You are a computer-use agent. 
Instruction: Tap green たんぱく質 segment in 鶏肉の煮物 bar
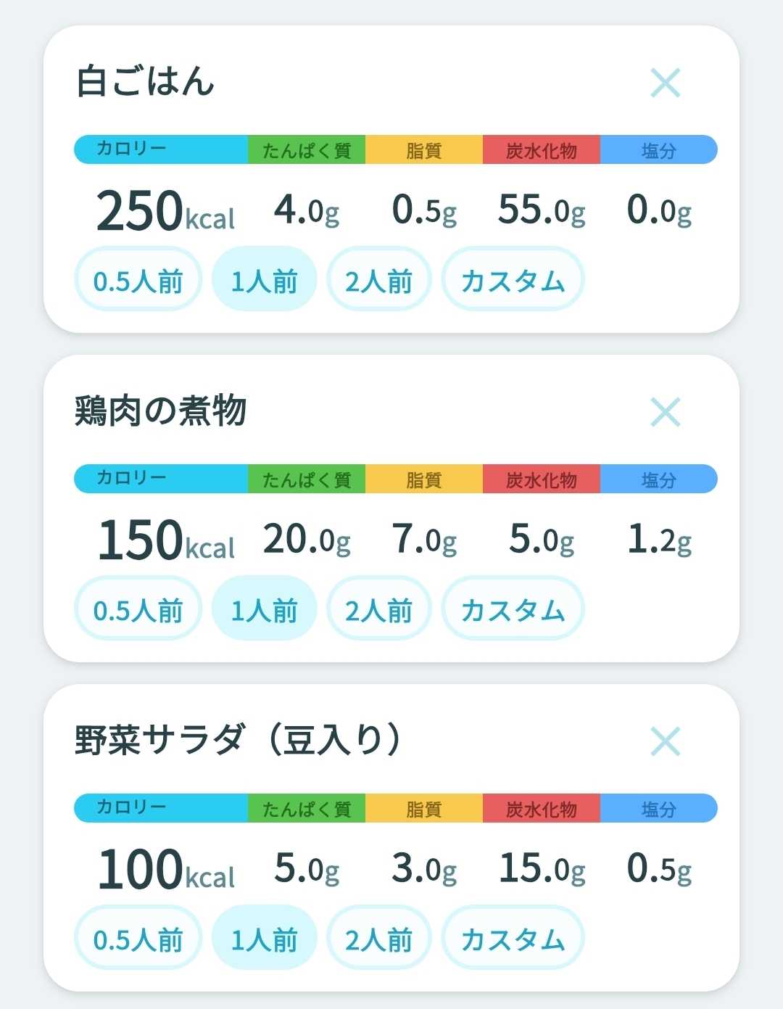pos(307,479)
